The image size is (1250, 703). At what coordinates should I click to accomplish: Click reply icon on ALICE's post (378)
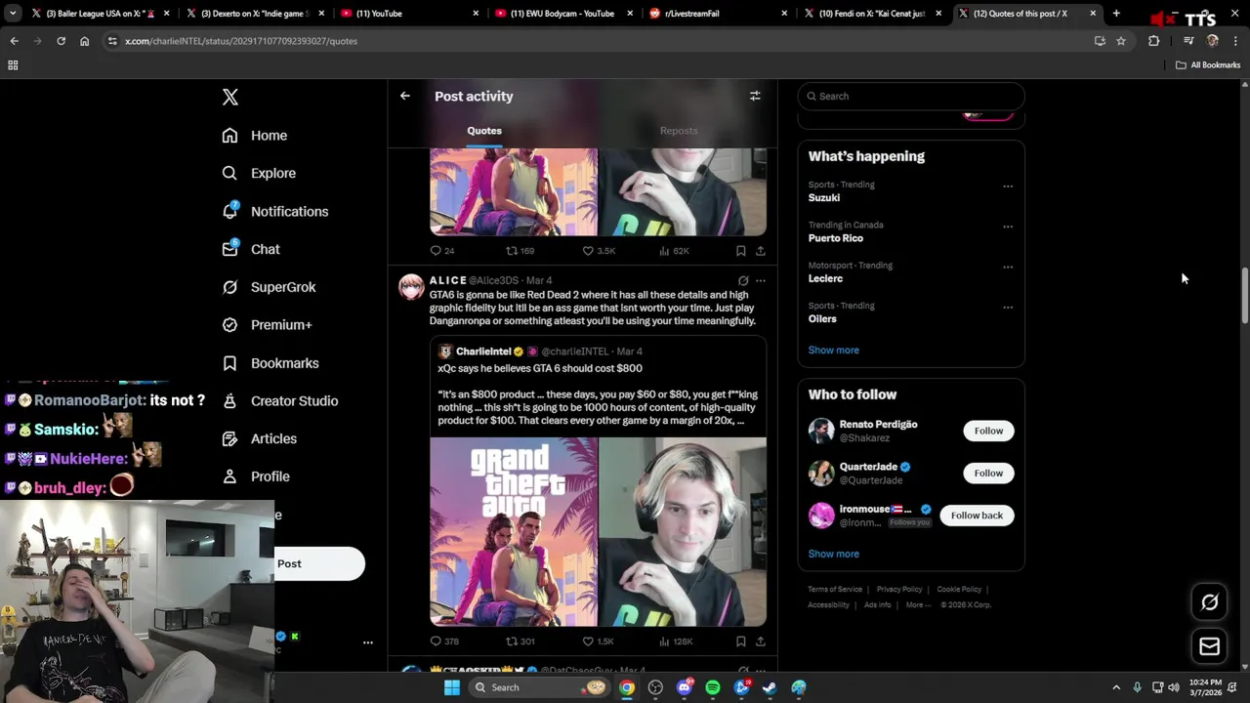tap(437, 641)
